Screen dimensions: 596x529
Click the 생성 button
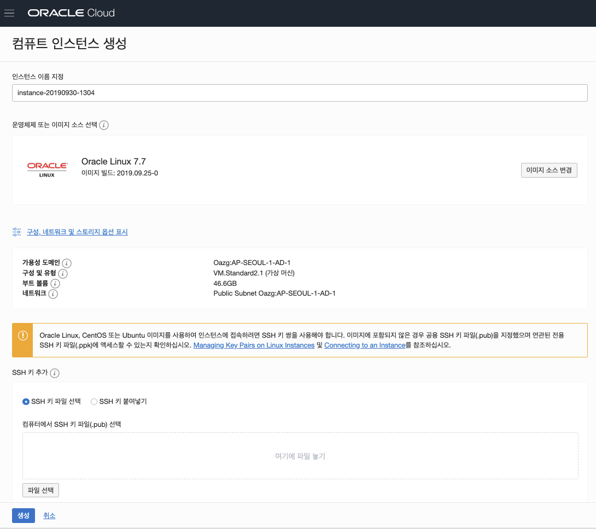(x=24, y=515)
